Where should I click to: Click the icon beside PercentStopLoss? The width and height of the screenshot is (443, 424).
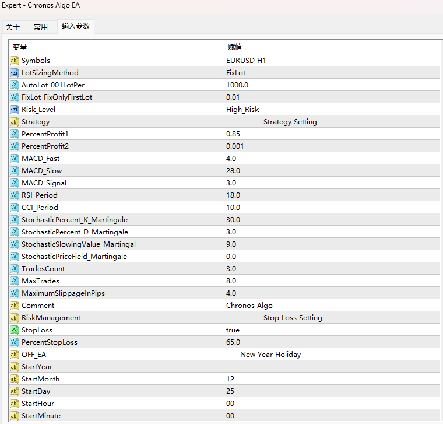pyautogui.click(x=15, y=342)
